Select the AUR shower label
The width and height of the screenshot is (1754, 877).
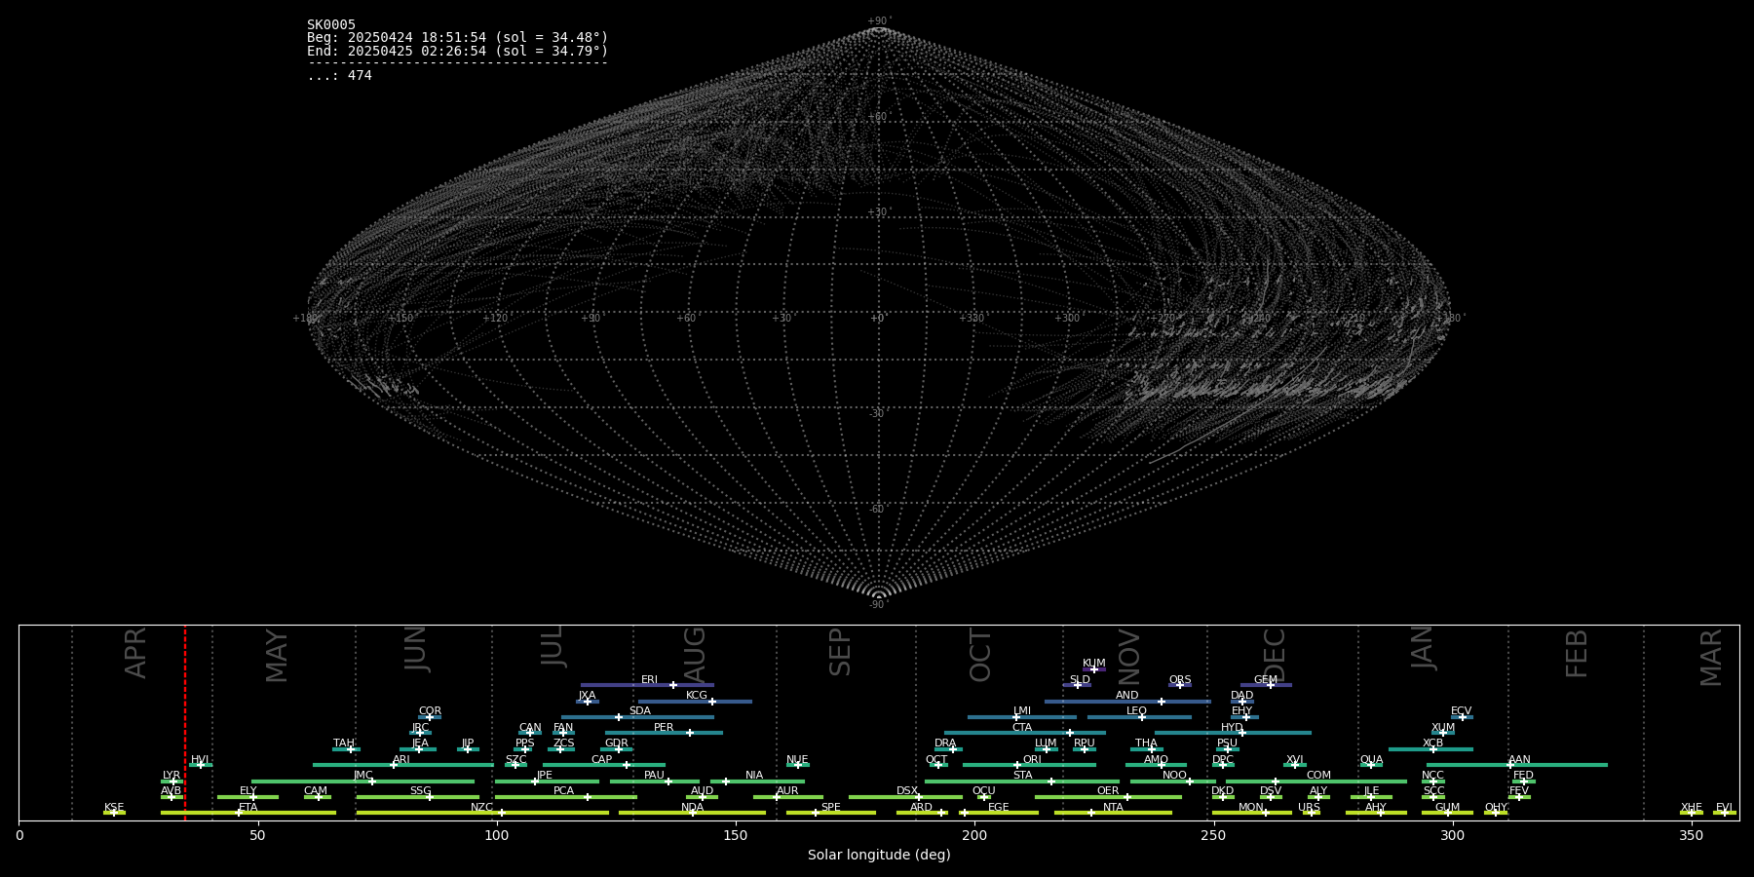(787, 791)
